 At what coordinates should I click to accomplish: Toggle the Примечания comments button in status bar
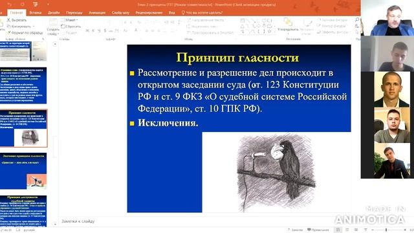(x=318, y=230)
